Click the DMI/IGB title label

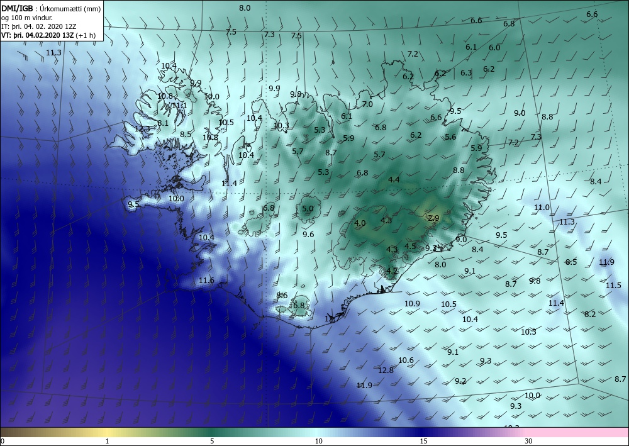pos(17,8)
